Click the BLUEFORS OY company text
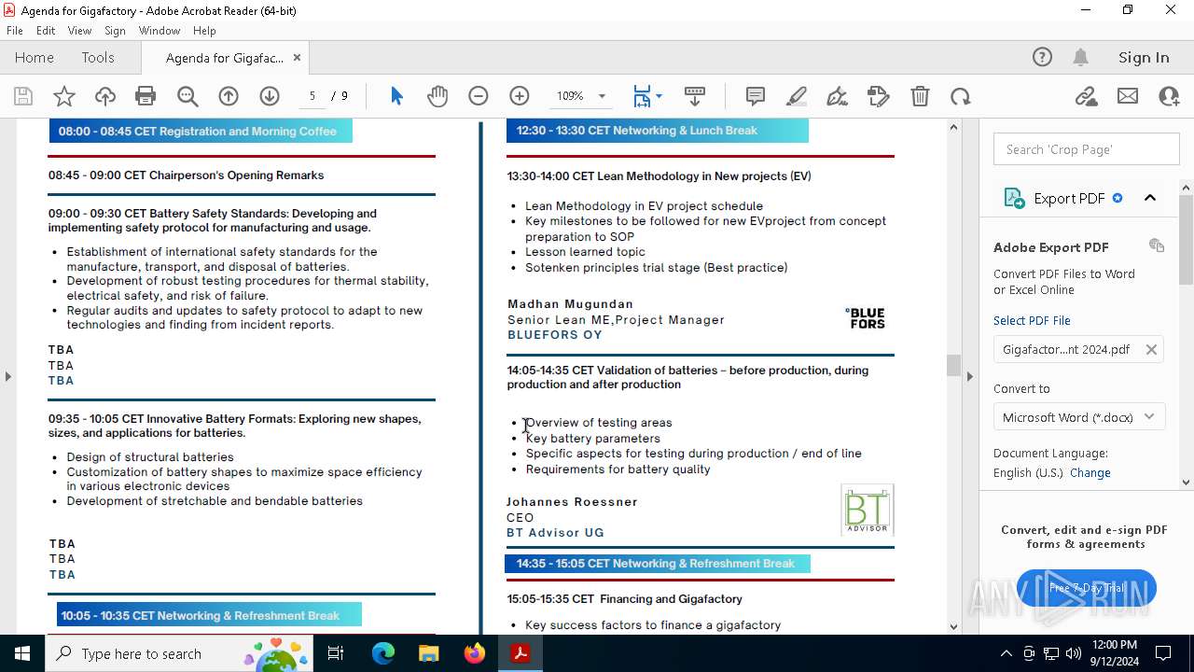Screen dimensions: 1194x672 click(555, 334)
